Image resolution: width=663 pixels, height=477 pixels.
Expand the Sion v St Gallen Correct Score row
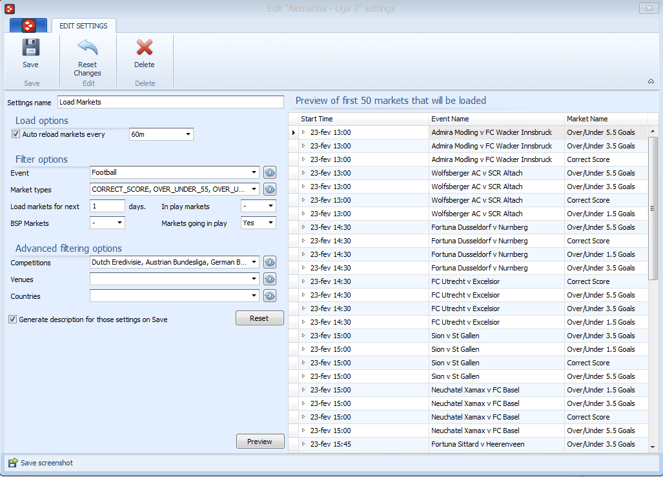point(303,362)
